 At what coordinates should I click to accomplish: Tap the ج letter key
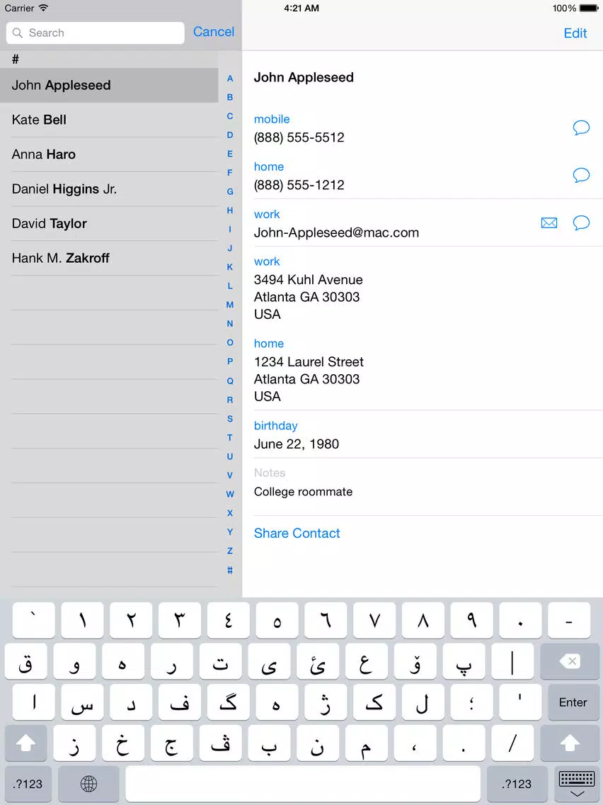coord(172,743)
